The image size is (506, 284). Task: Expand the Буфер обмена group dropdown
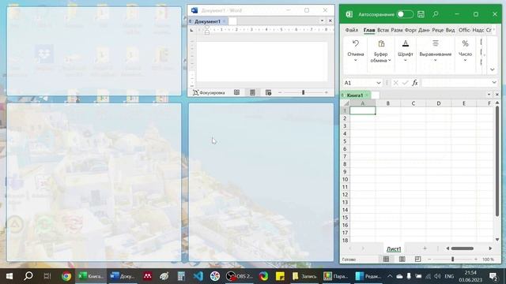pos(390,60)
